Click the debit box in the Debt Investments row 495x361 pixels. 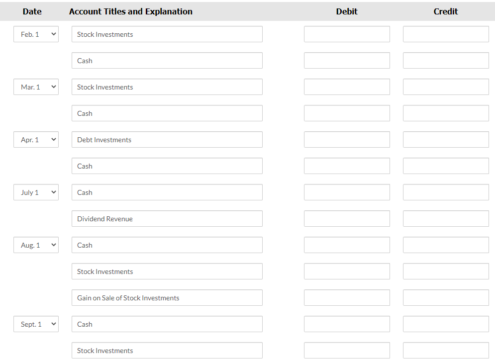point(347,140)
